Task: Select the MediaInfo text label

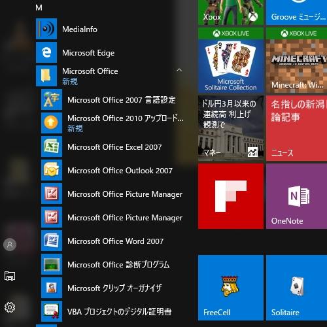Action: coord(80,29)
